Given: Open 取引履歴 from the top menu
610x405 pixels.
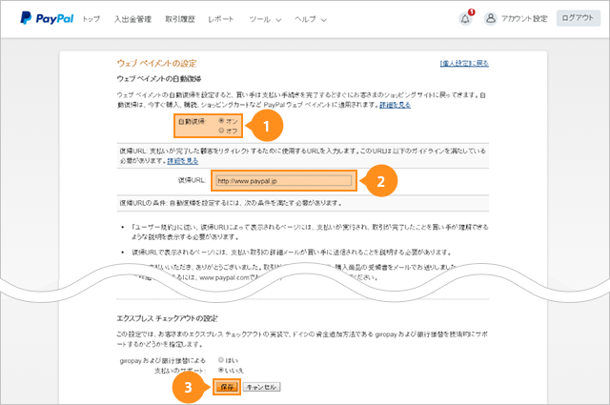Looking at the screenshot, I should pyautogui.click(x=179, y=19).
